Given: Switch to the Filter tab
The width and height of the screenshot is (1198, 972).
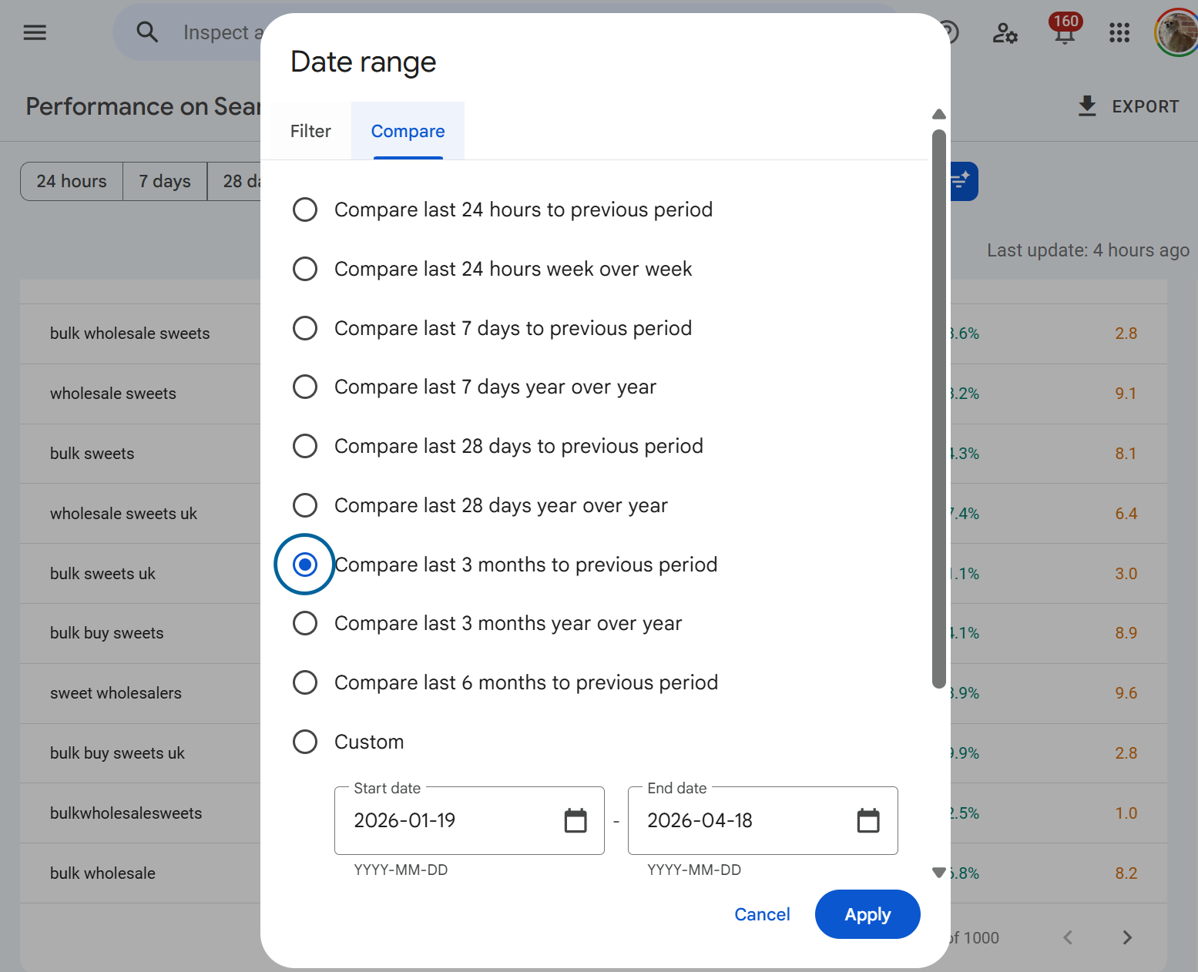Looking at the screenshot, I should coord(310,131).
